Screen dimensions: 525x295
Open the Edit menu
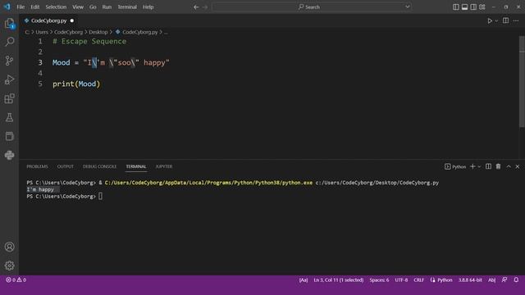pyautogui.click(x=35, y=7)
